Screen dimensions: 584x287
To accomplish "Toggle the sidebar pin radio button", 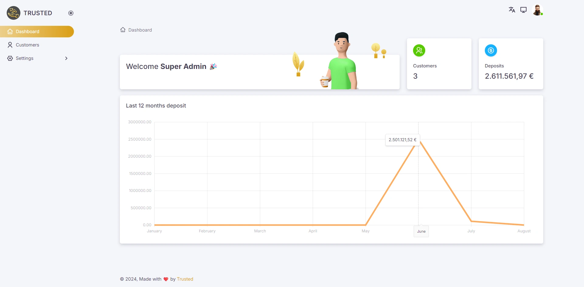I will pos(71,13).
